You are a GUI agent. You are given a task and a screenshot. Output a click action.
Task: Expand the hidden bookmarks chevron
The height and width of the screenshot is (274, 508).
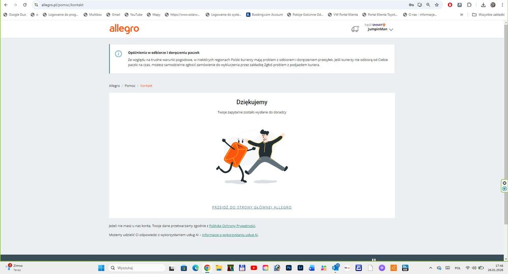461,15
